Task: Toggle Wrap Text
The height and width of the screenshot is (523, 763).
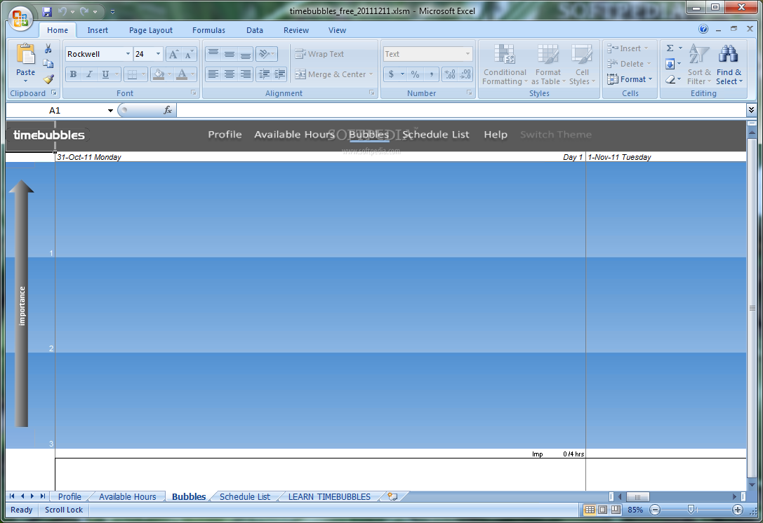Action: tap(319, 54)
